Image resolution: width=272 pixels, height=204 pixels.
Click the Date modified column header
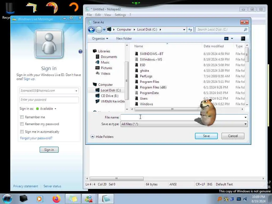click(218, 46)
